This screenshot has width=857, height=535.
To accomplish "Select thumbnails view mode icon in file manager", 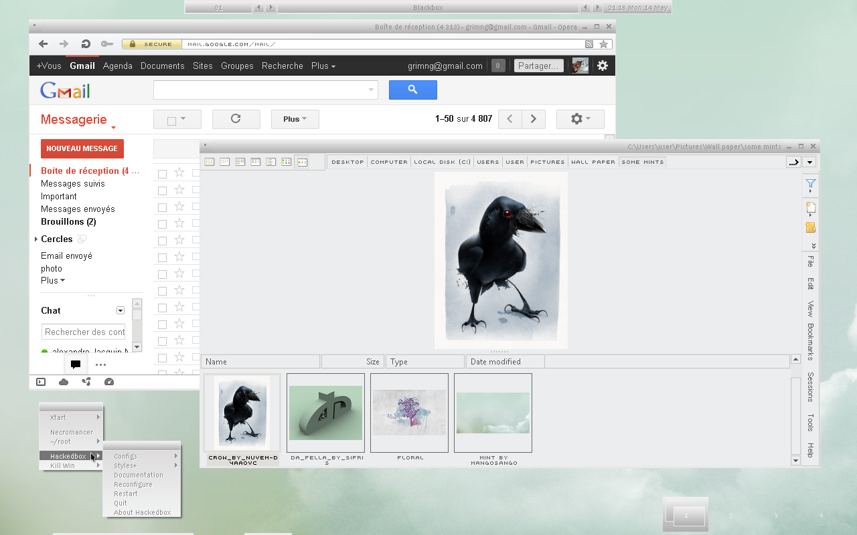I will coord(302,162).
